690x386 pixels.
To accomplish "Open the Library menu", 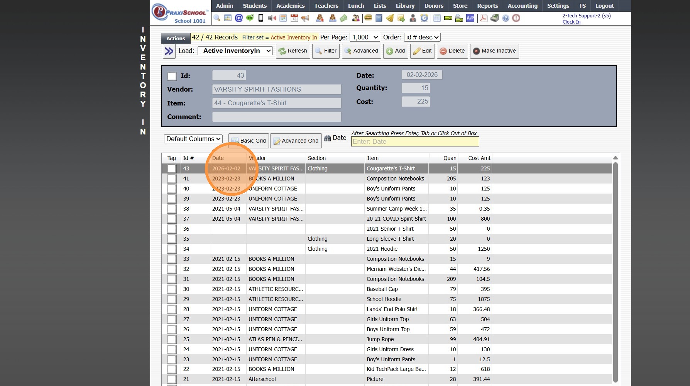I will (x=405, y=6).
